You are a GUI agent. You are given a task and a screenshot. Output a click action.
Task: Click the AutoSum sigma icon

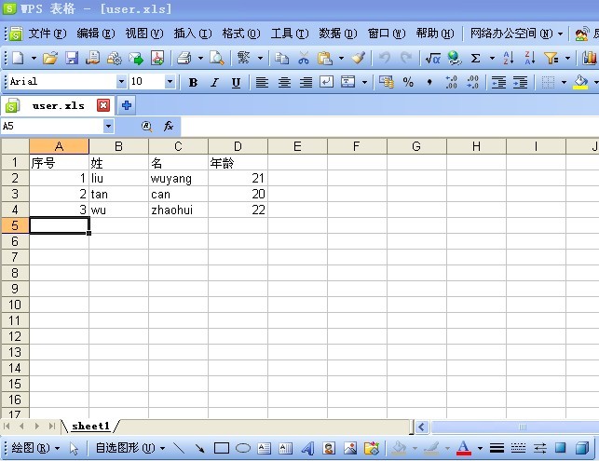475,58
